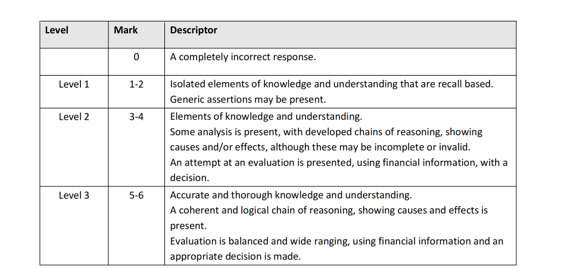Click the "Descriptor" column header
This screenshot has width=561, height=268.
(194, 30)
